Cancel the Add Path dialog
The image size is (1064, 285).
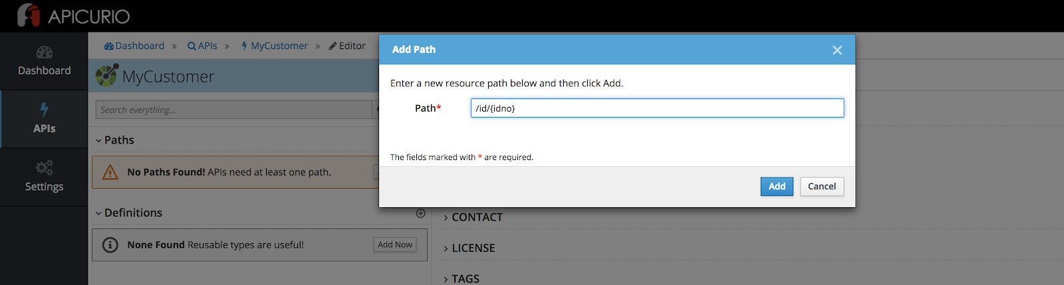[821, 187]
